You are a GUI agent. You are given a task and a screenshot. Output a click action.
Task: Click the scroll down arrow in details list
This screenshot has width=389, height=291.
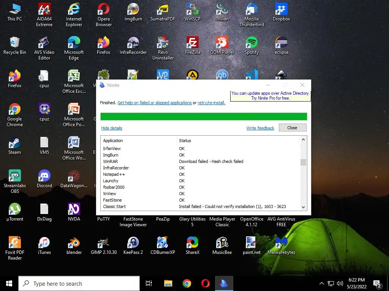pyautogui.click(x=303, y=207)
